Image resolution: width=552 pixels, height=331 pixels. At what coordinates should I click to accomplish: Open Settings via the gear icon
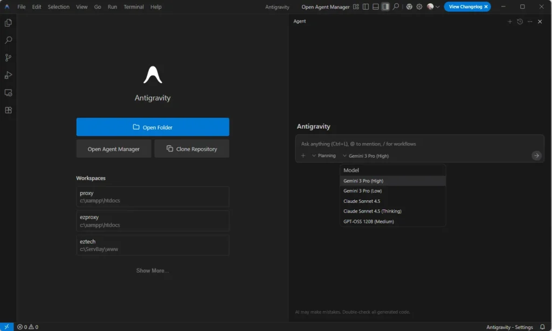coord(419,6)
